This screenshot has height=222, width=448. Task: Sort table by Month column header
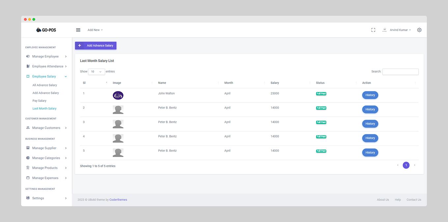pos(245,83)
